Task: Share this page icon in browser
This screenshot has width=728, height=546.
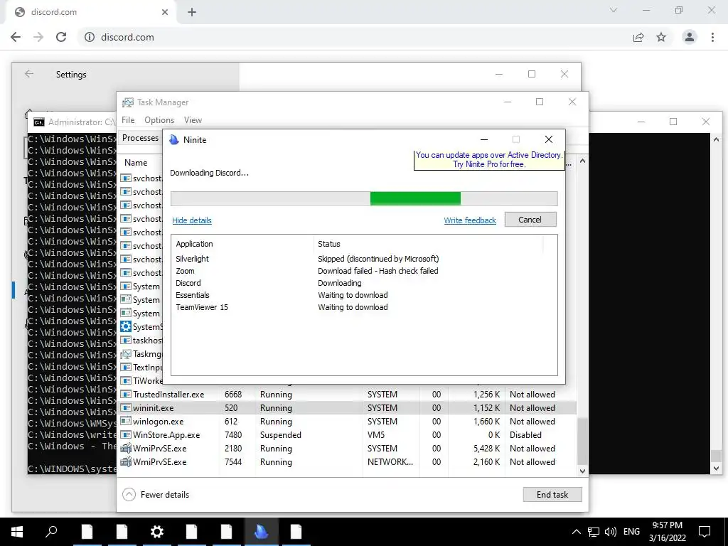Action: [x=638, y=37]
